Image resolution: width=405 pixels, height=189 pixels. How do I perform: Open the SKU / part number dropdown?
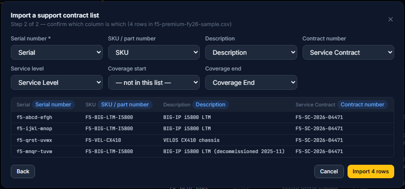click(154, 53)
